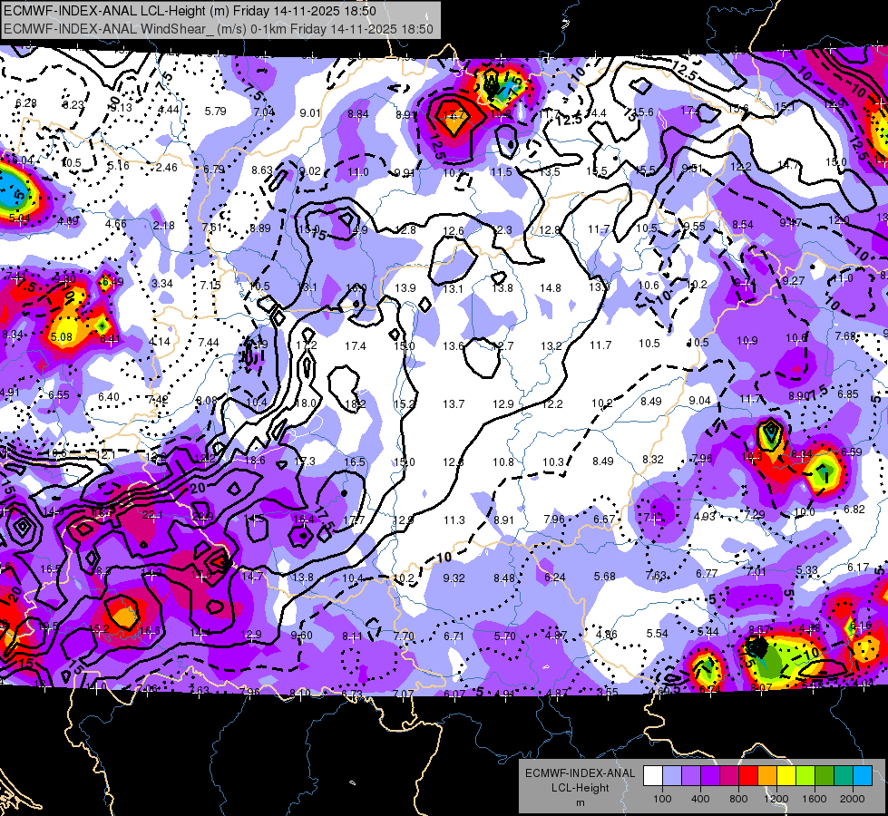Click the sky blue legend swatch after 2000

(863, 775)
